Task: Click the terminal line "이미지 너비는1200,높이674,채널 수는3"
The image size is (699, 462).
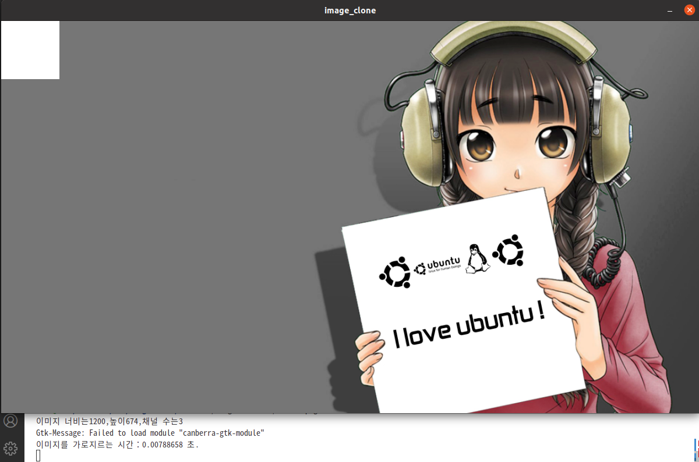Action: click(x=110, y=421)
